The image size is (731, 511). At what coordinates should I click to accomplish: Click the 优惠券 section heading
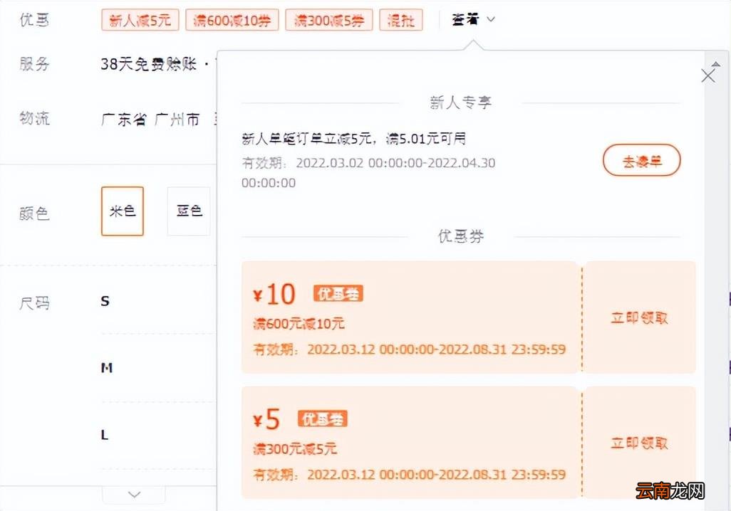(460, 236)
